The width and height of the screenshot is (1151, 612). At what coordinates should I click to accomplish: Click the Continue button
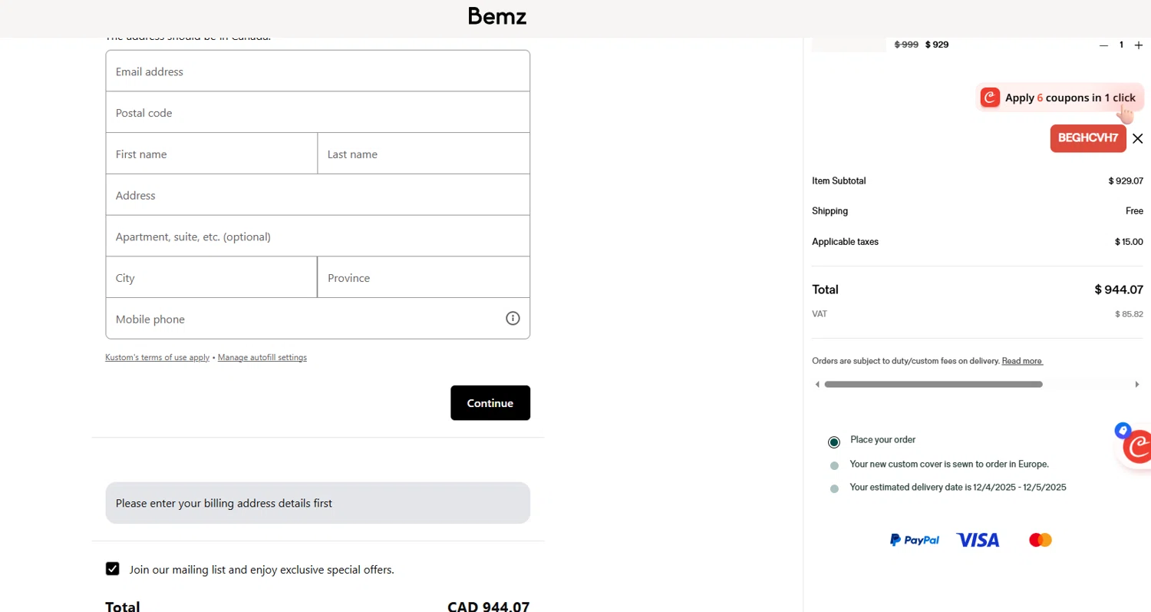tap(490, 403)
